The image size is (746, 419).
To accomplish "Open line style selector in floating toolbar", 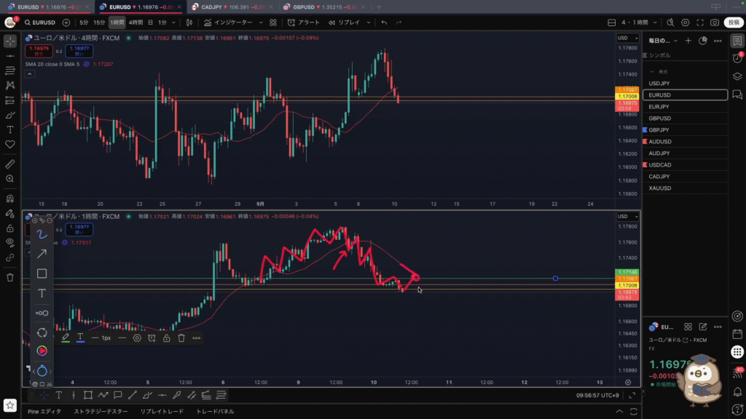I will click(x=122, y=338).
